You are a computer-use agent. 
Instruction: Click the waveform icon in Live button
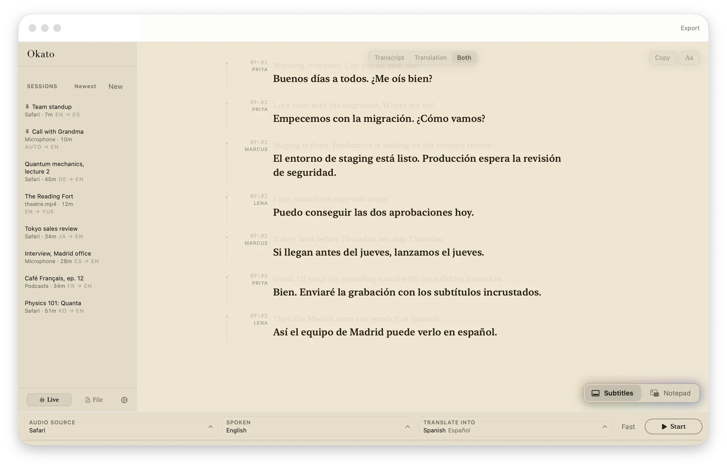pos(42,400)
